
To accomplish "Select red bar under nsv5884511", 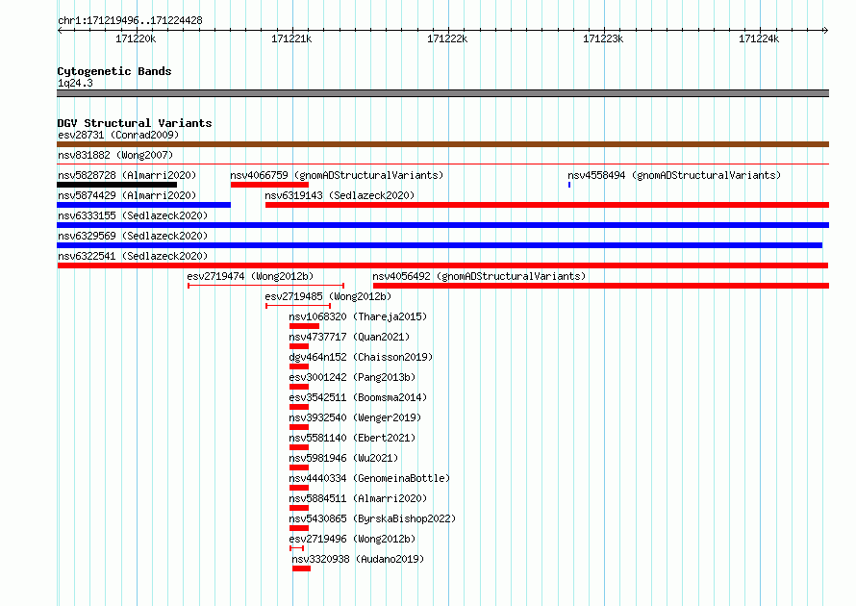I will point(299,508).
